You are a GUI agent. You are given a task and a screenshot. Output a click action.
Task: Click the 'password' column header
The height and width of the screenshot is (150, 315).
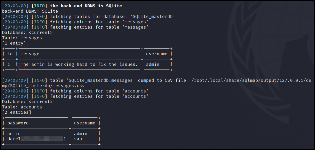pos(18,123)
